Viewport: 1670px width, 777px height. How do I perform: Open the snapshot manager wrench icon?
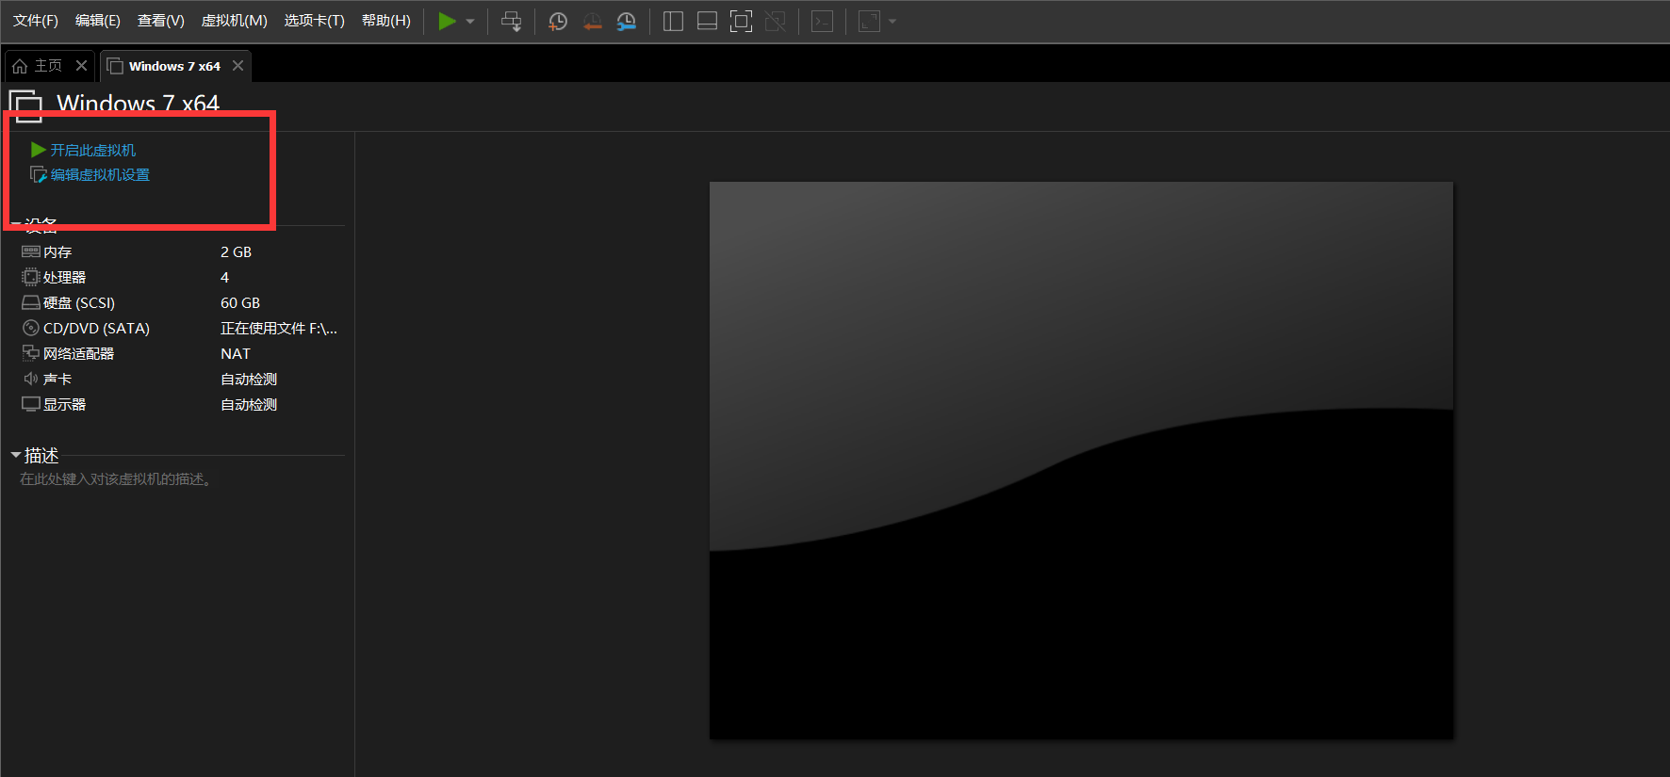626,21
